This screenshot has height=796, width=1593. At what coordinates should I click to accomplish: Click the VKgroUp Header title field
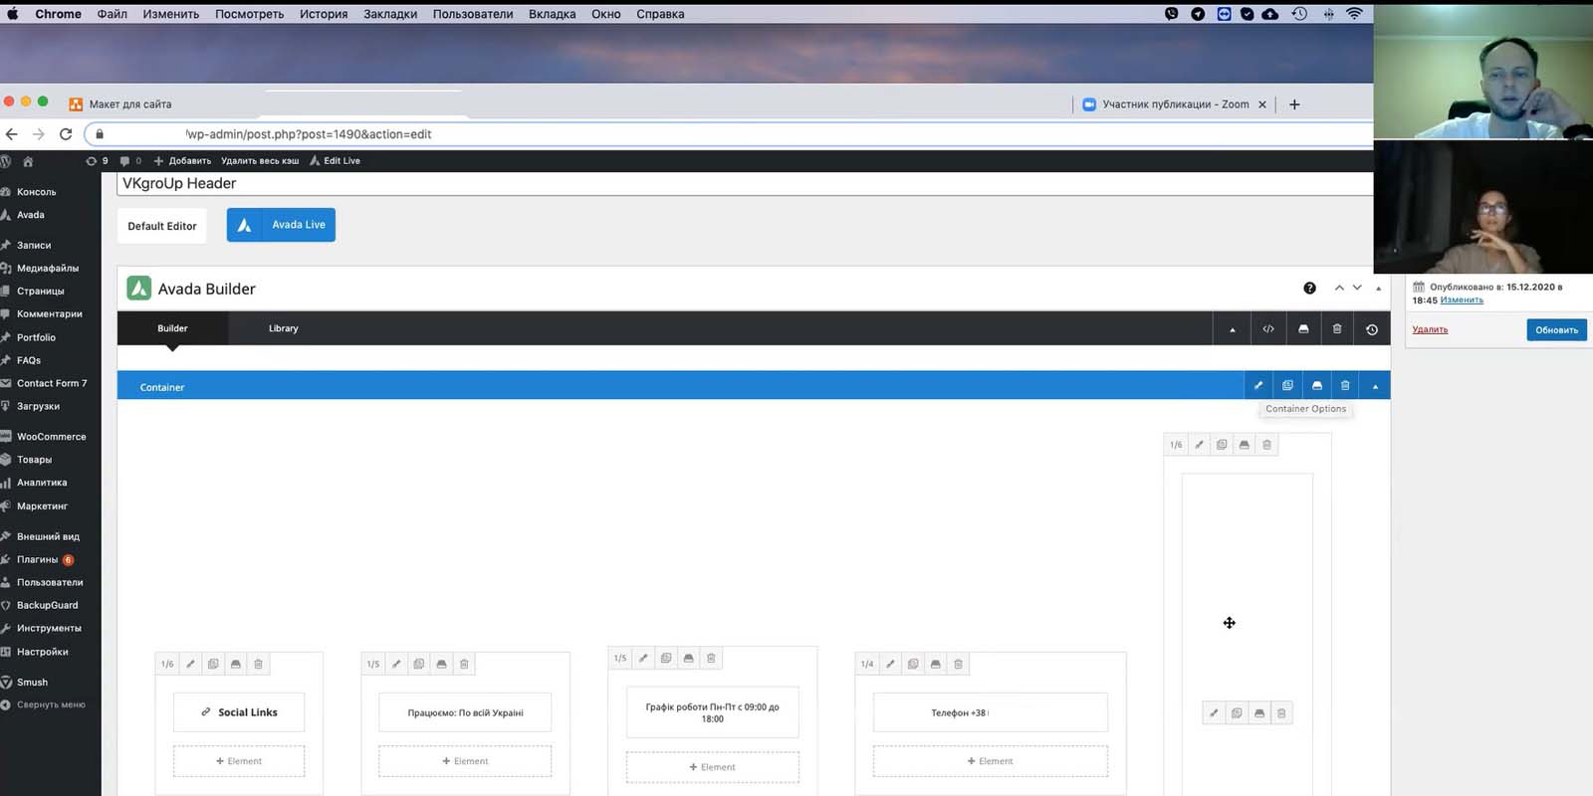pyautogui.click(x=745, y=183)
